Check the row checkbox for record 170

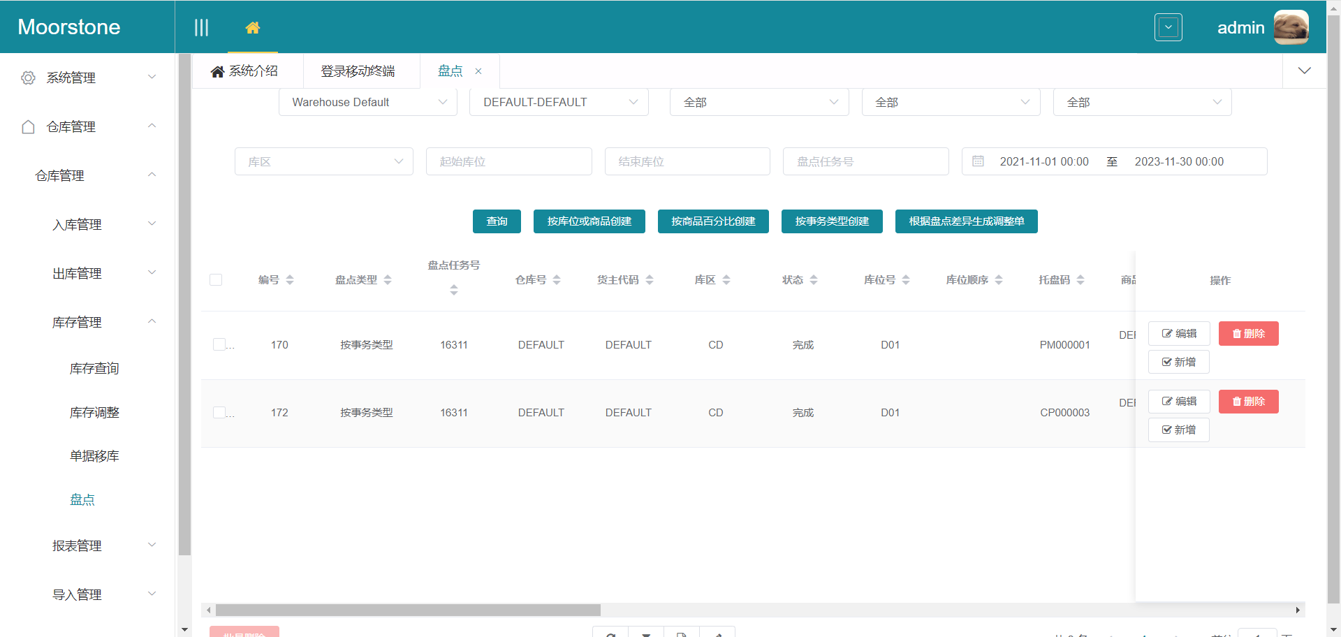point(217,344)
